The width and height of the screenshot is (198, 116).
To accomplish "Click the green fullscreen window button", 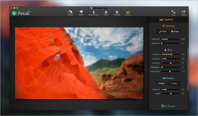I will coord(17,8).
